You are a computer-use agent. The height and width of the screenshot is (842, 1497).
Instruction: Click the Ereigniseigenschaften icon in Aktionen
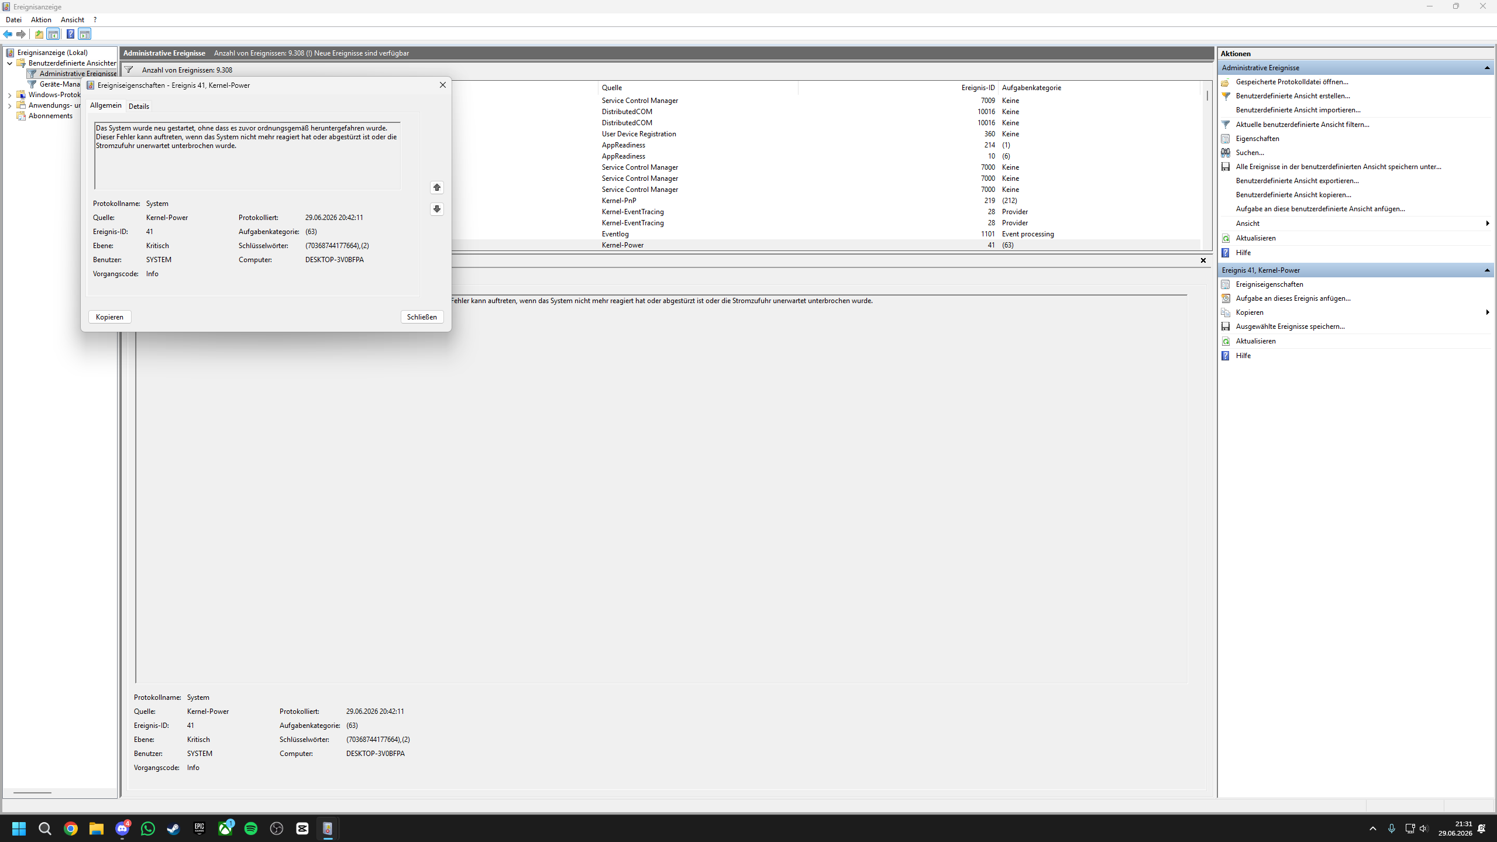pos(1226,284)
